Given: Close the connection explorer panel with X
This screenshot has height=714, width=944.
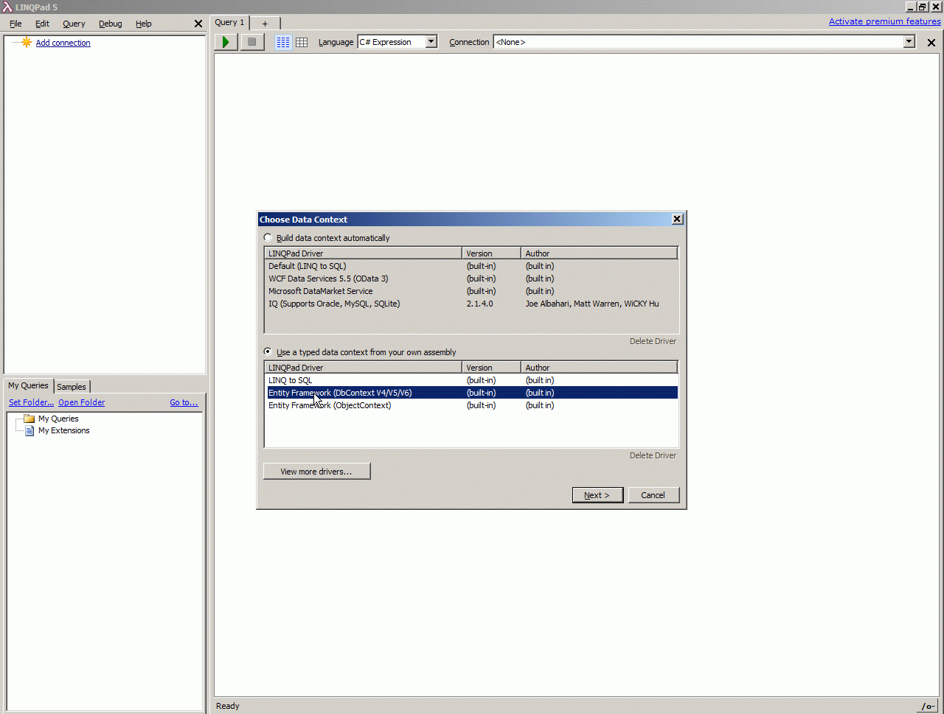Looking at the screenshot, I should (198, 24).
